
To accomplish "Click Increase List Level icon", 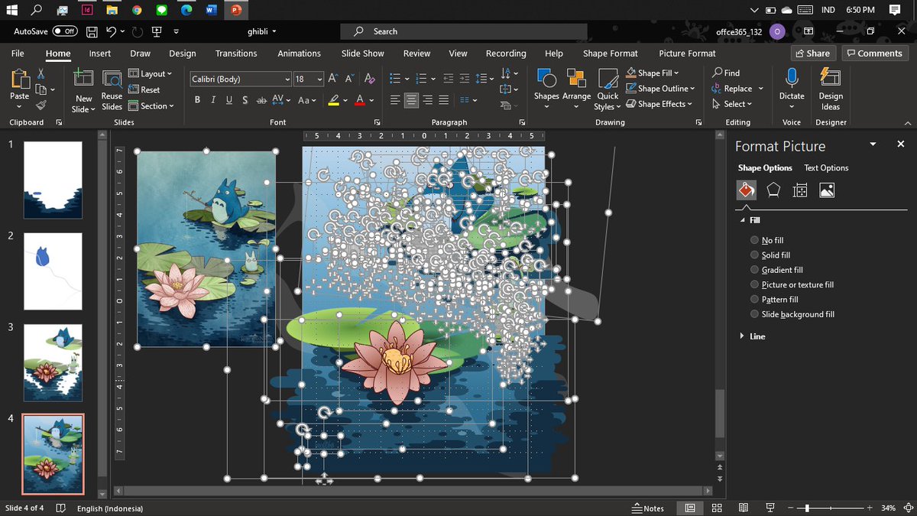I will tap(465, 79).
